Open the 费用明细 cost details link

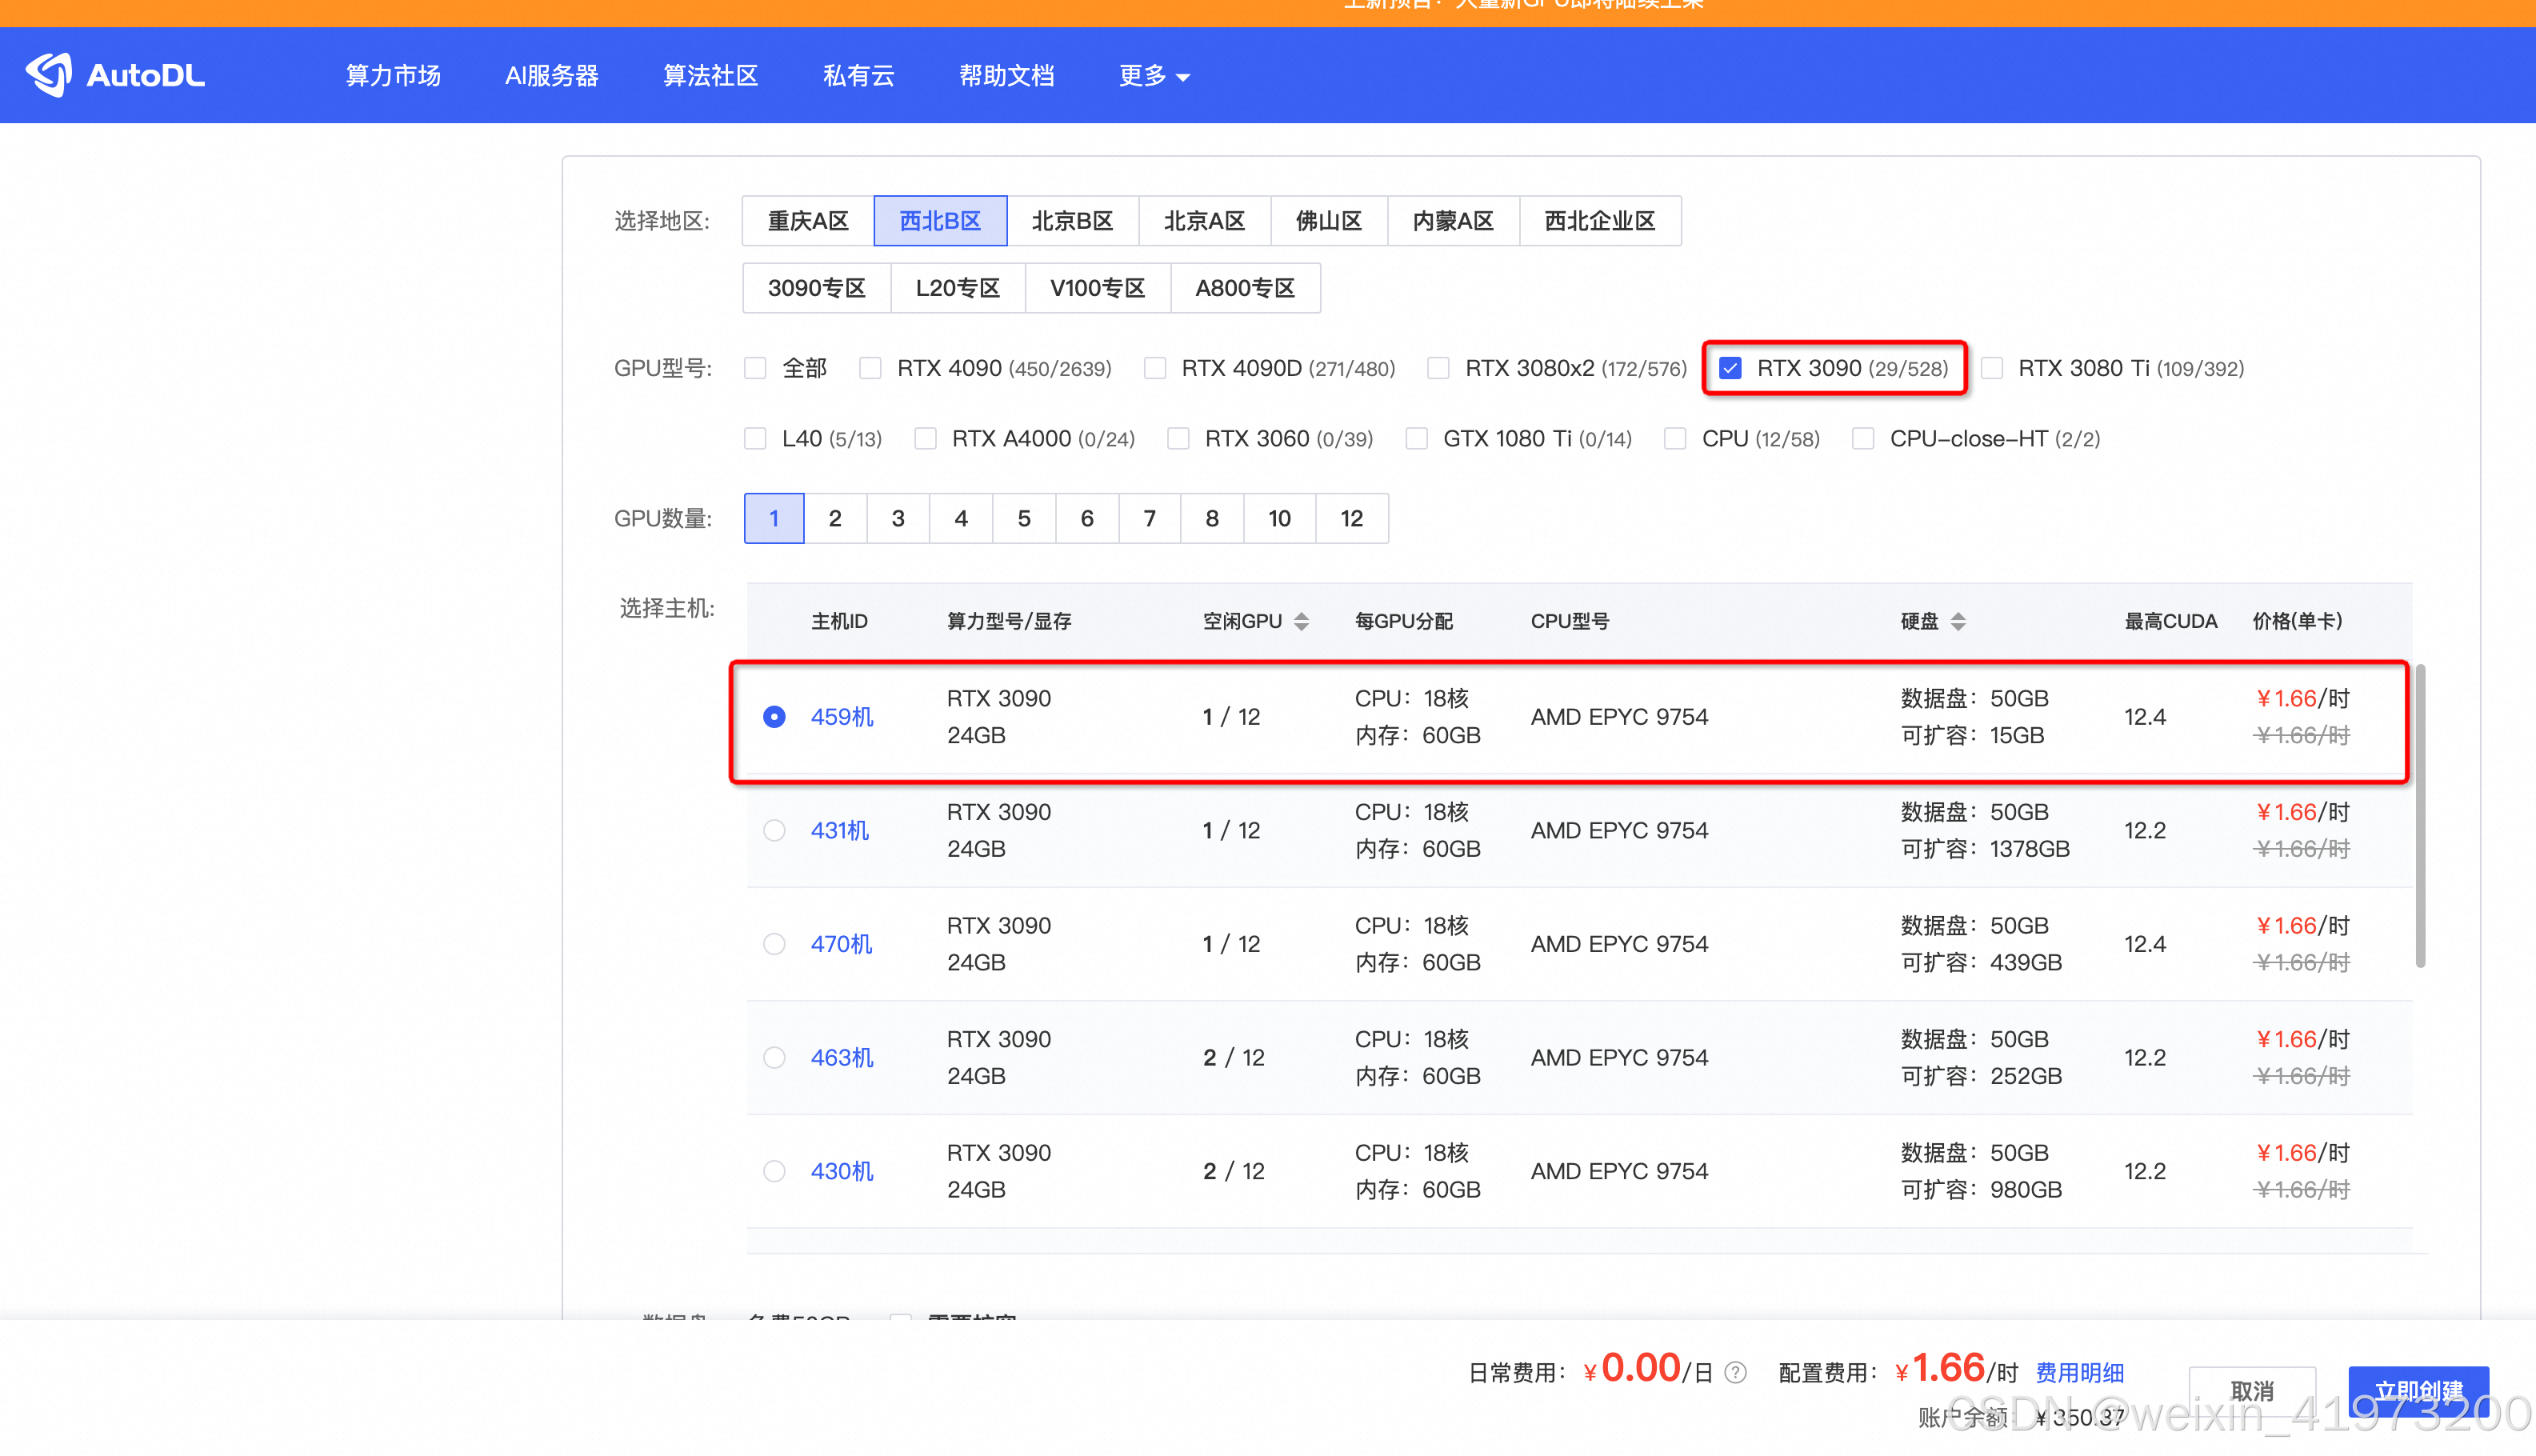click(2080, 1372)
